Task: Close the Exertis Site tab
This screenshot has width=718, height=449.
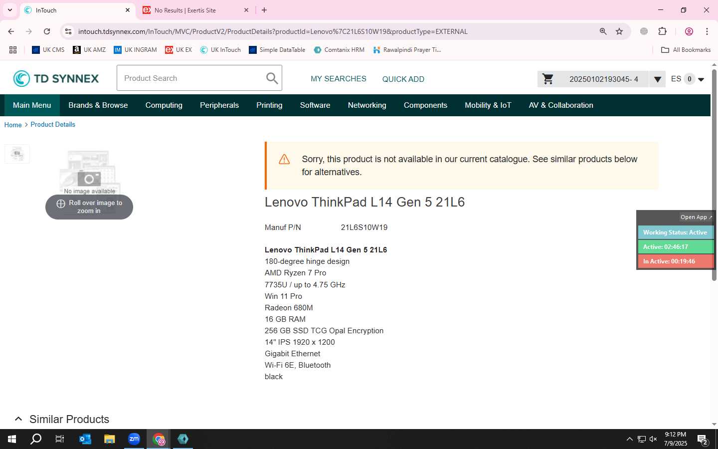Action: [246, 10]
